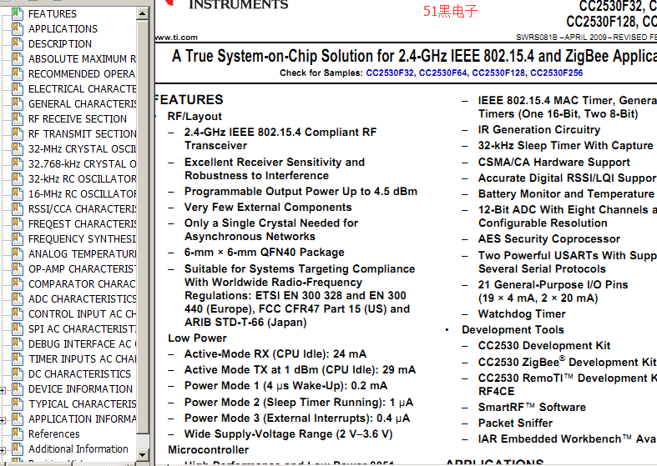Click the COMPARATOR CHARAC bookmark icon
The image size is (657, 466).
pos(18,284)
